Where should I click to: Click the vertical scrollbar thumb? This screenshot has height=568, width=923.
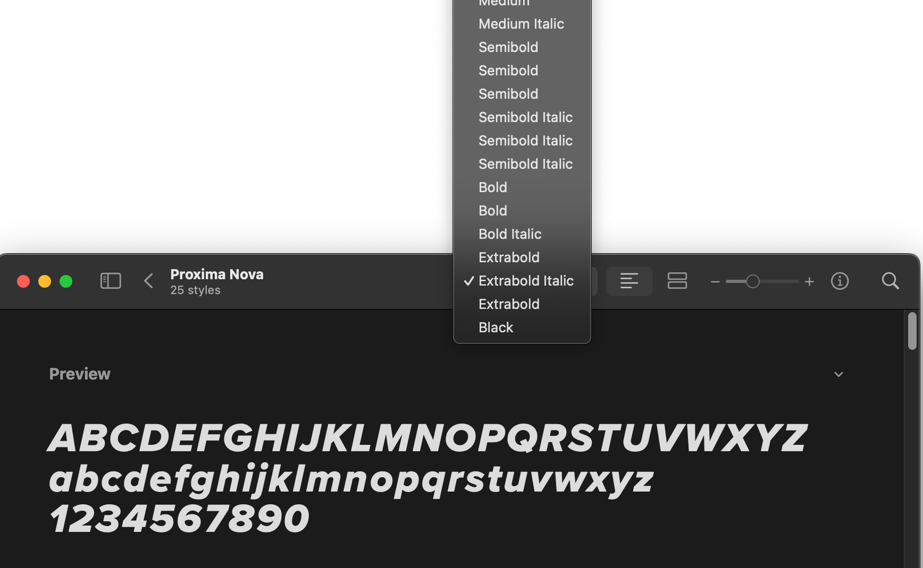pos(912,331)
